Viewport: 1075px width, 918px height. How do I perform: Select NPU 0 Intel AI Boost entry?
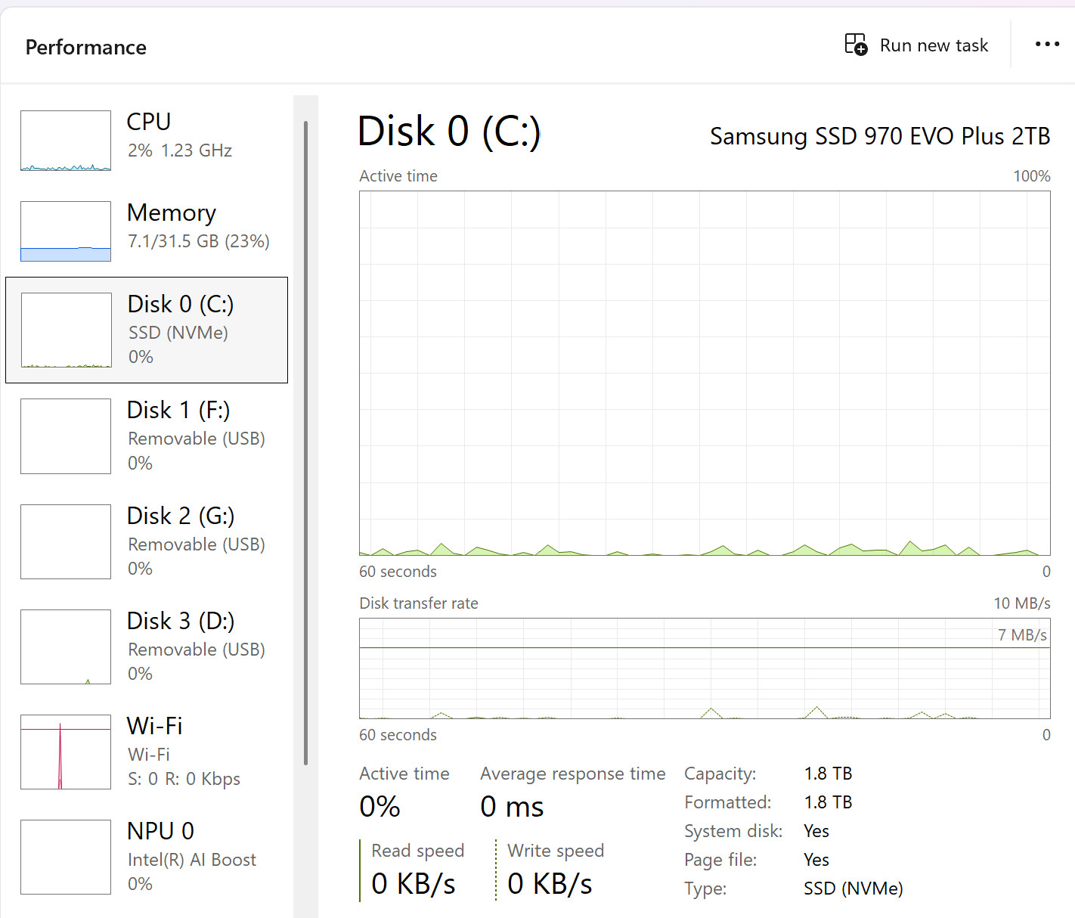[147, 857]
